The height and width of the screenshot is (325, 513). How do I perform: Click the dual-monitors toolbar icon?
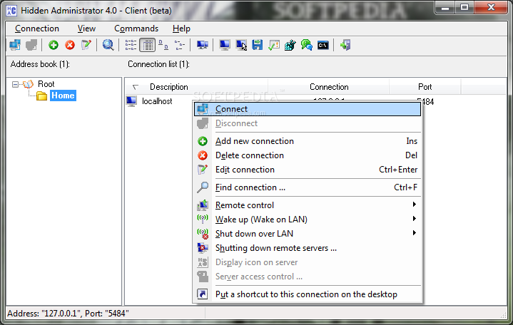coord(203,45)
